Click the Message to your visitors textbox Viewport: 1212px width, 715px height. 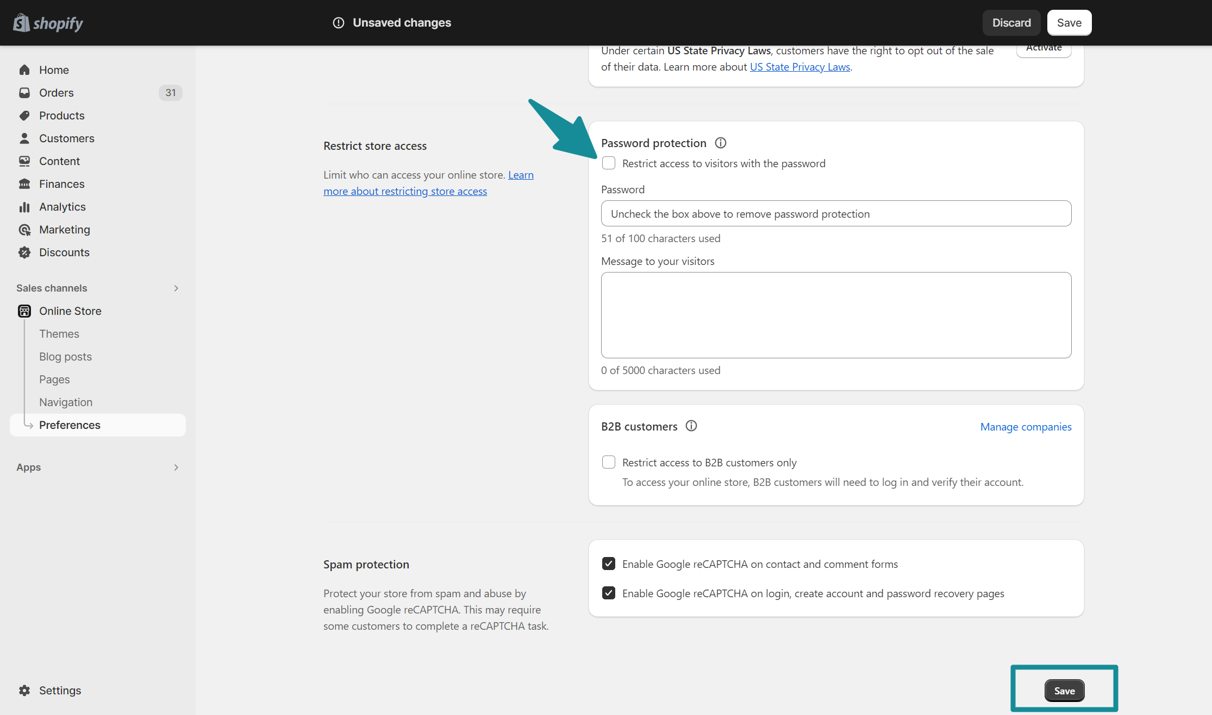[836, 315]
